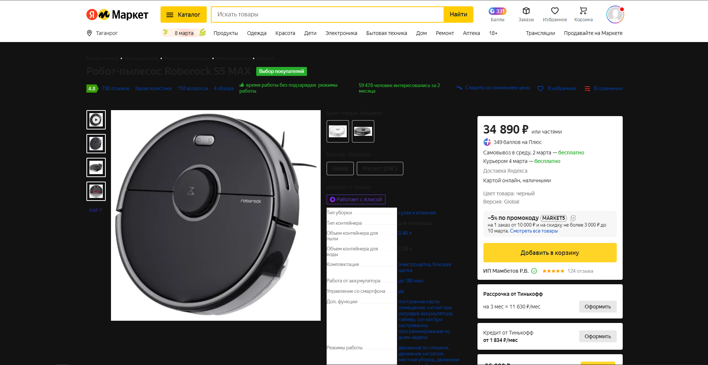Open seller ИП Мамбетов Р.В. link

pyautogui.click(x=506, y=271)
